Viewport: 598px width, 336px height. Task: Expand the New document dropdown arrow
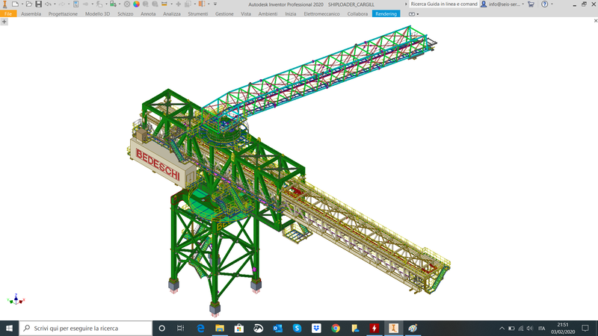tap(21, 4)
